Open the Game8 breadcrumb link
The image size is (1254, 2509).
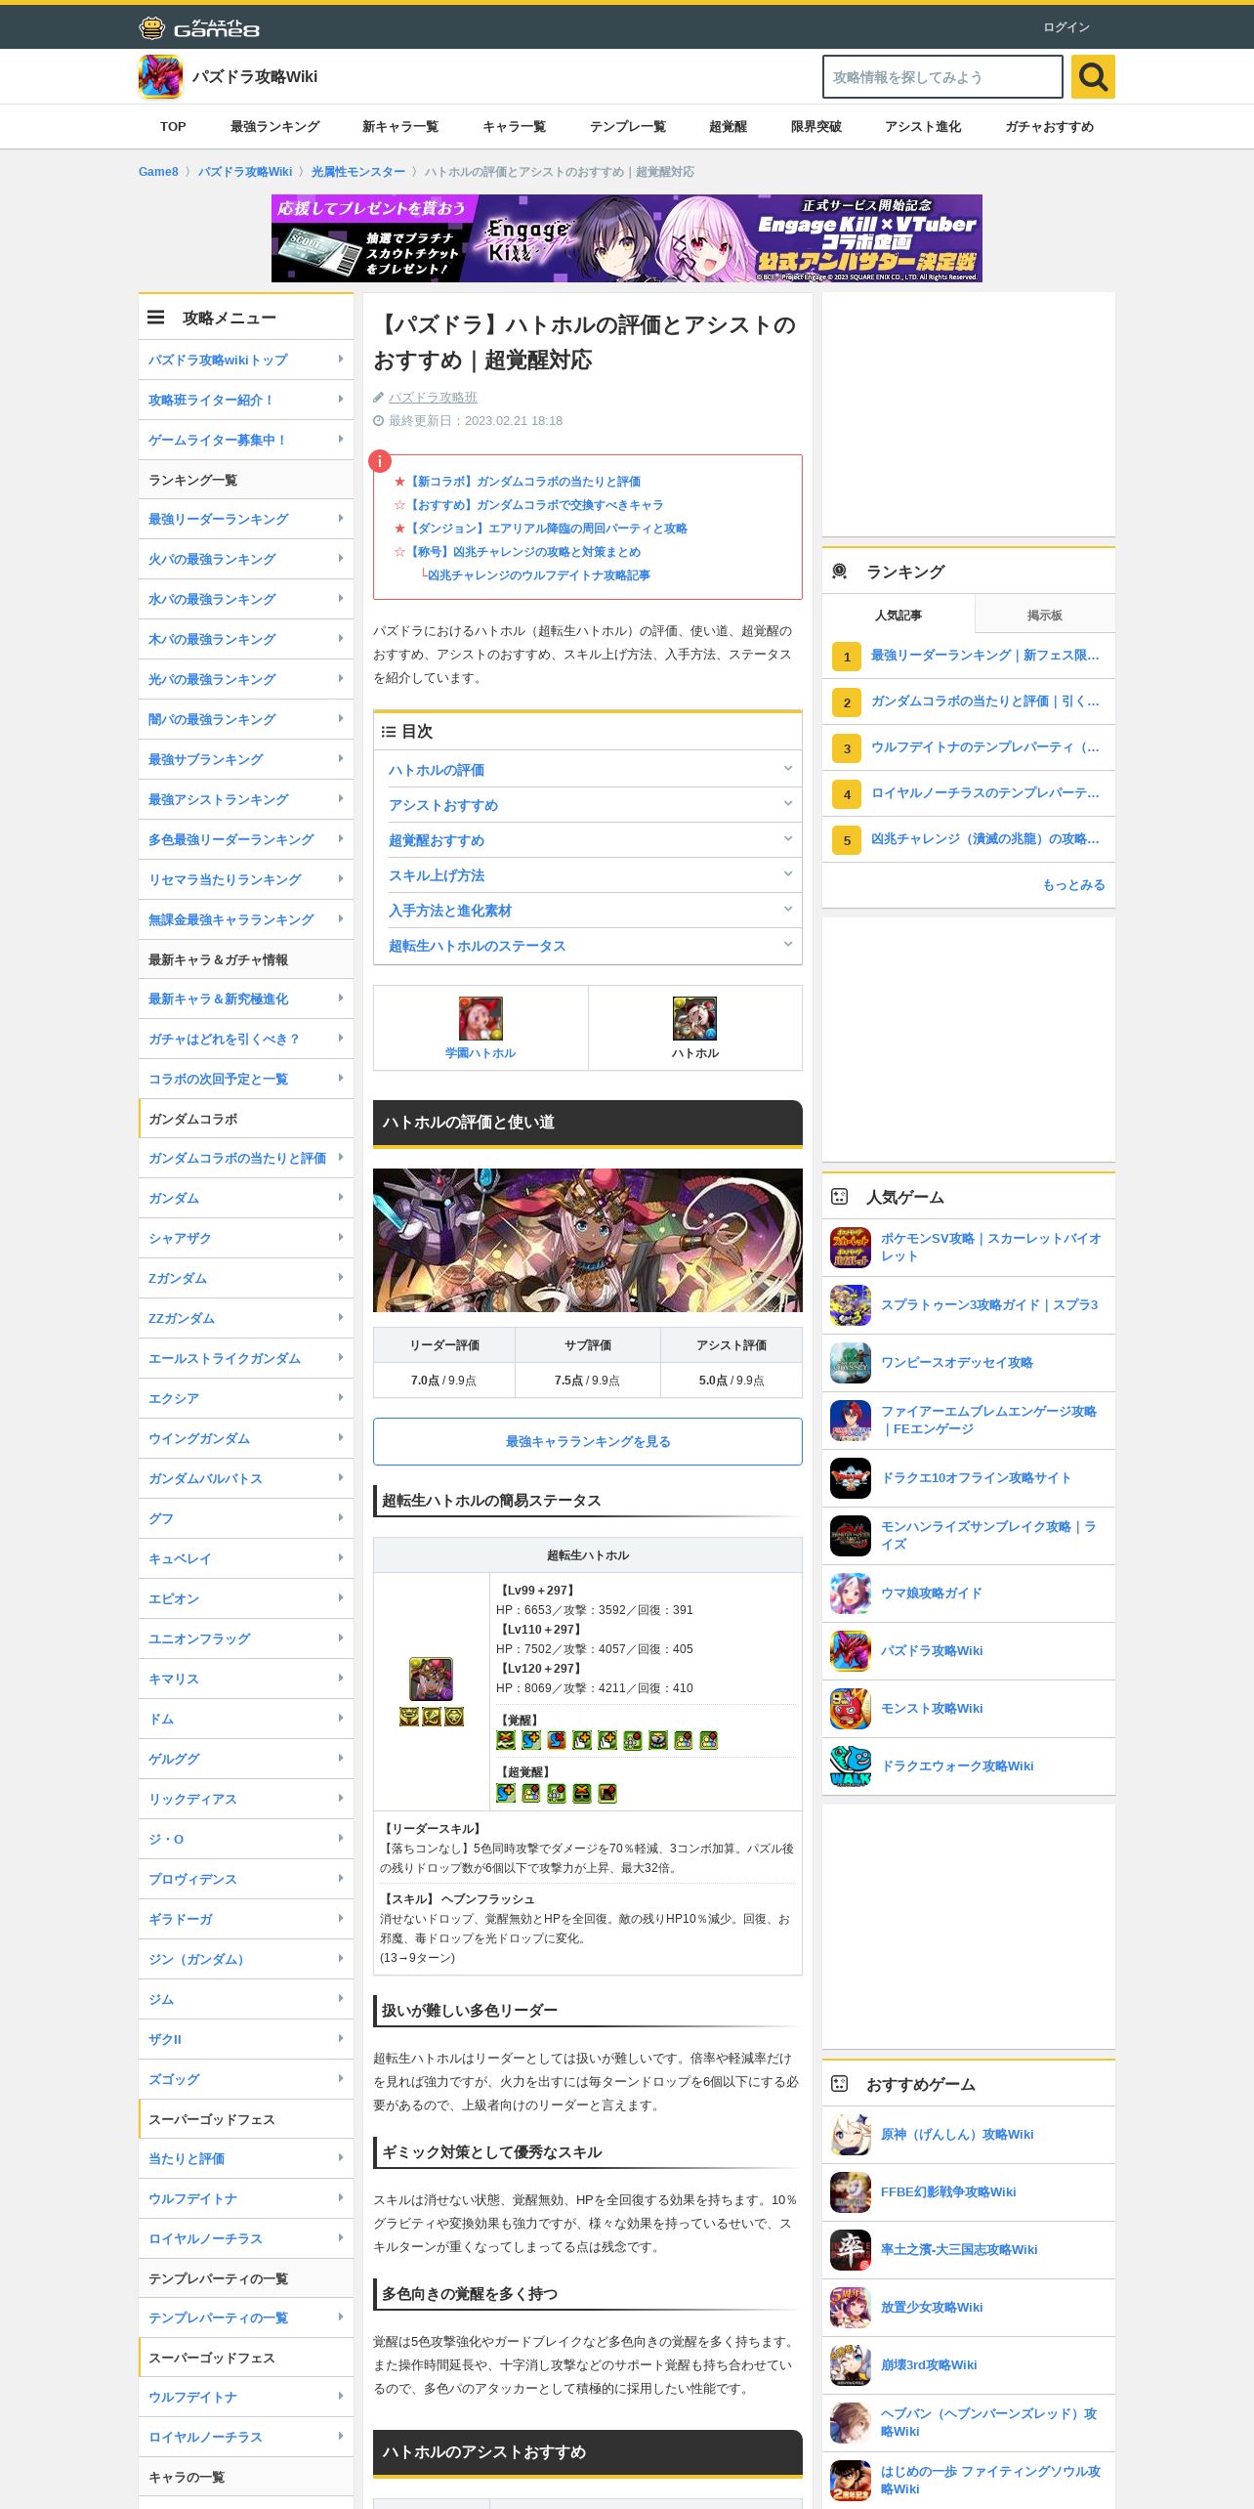[x=158, y=172]
